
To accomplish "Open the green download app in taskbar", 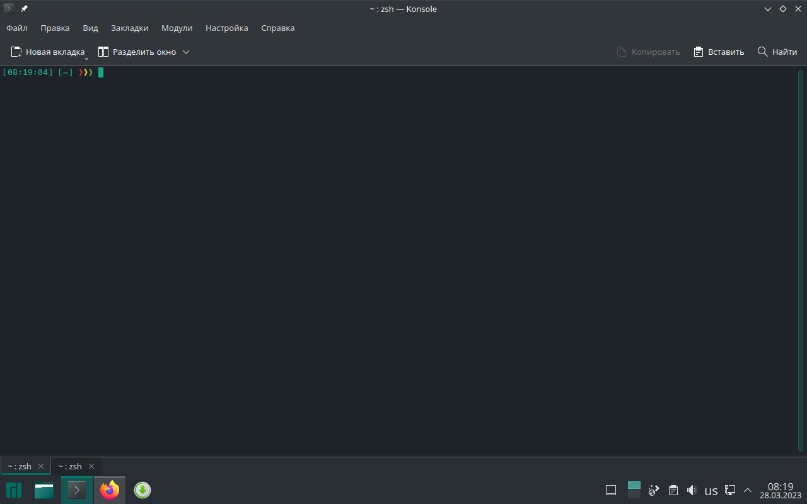I will coord(142,490).
